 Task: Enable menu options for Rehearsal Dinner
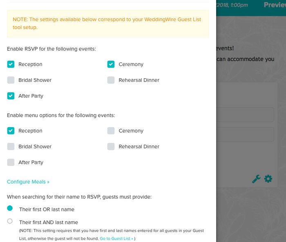(x=111, y=147)
